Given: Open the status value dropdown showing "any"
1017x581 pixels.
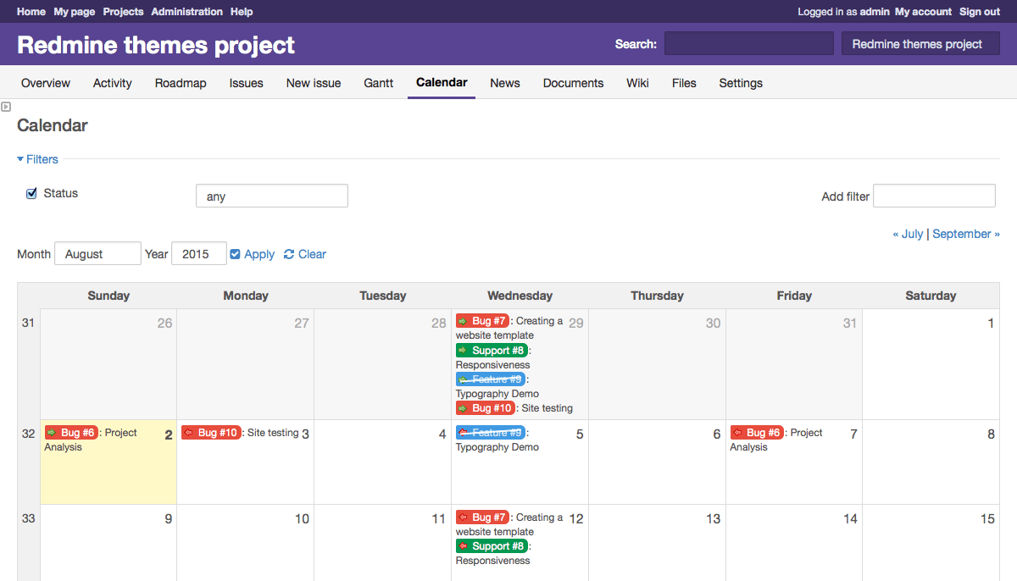Looking at the screenshot, I should (271, 196).
